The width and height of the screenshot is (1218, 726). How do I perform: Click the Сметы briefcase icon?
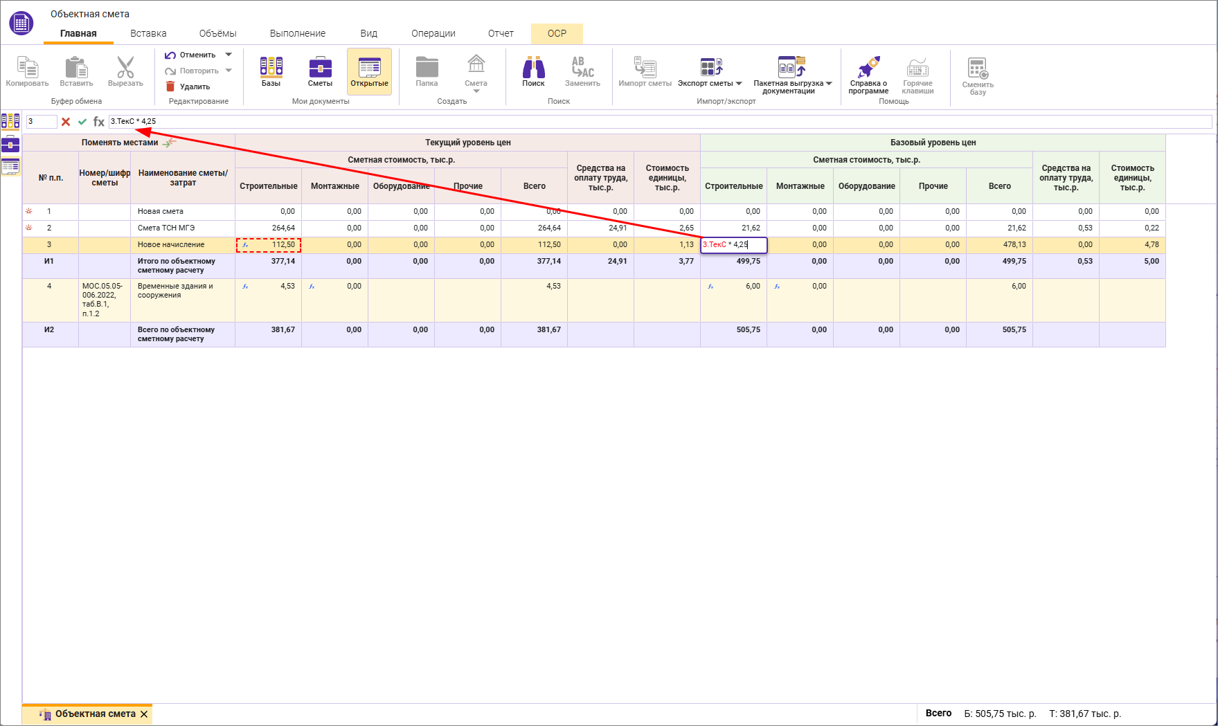320,71
